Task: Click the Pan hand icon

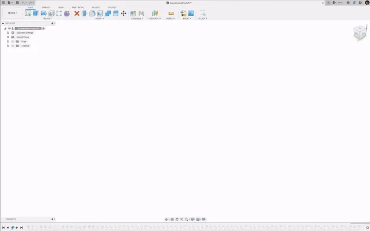Action: pyautogui.click(x=177, y=219)
